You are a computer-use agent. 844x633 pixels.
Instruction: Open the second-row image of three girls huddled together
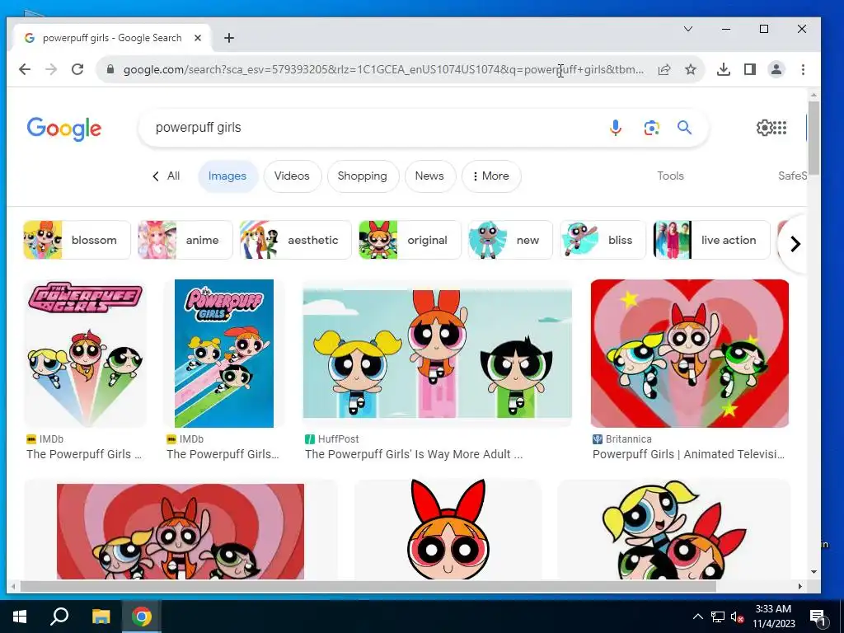(x=674, y=530)
